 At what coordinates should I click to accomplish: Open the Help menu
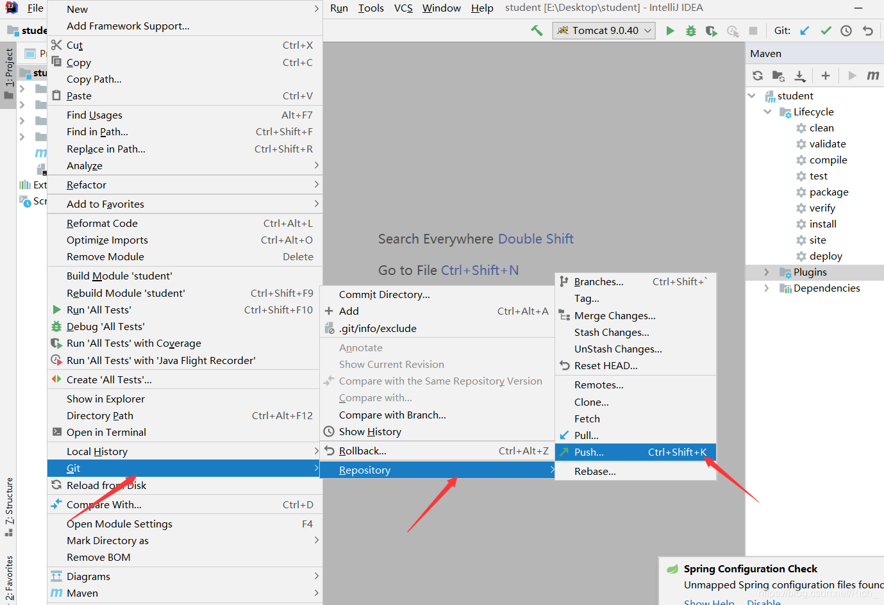482,8
